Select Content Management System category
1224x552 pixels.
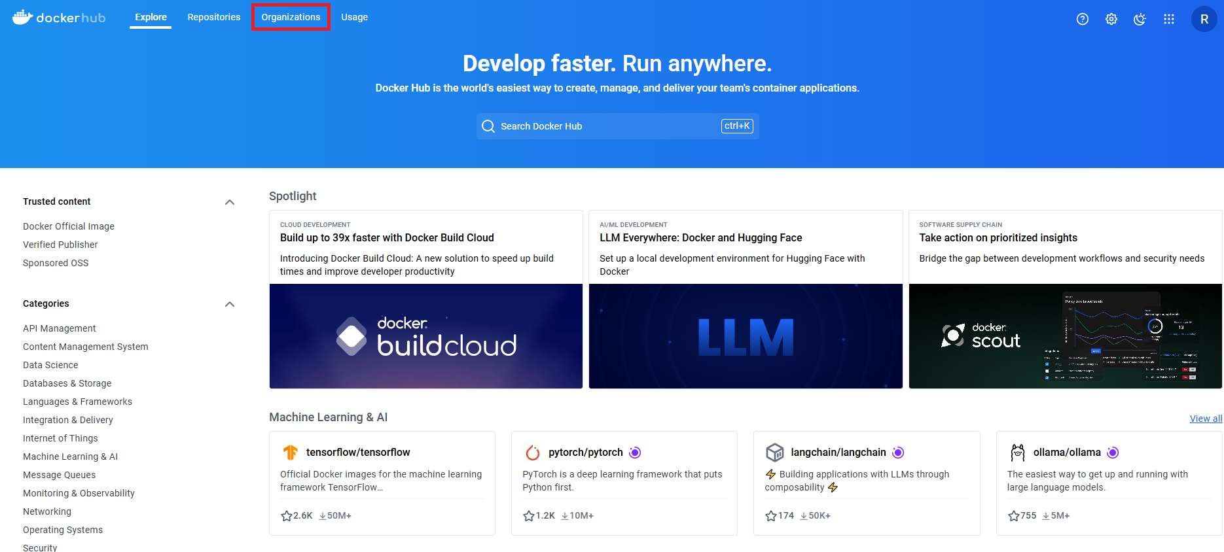click(86, 347)
